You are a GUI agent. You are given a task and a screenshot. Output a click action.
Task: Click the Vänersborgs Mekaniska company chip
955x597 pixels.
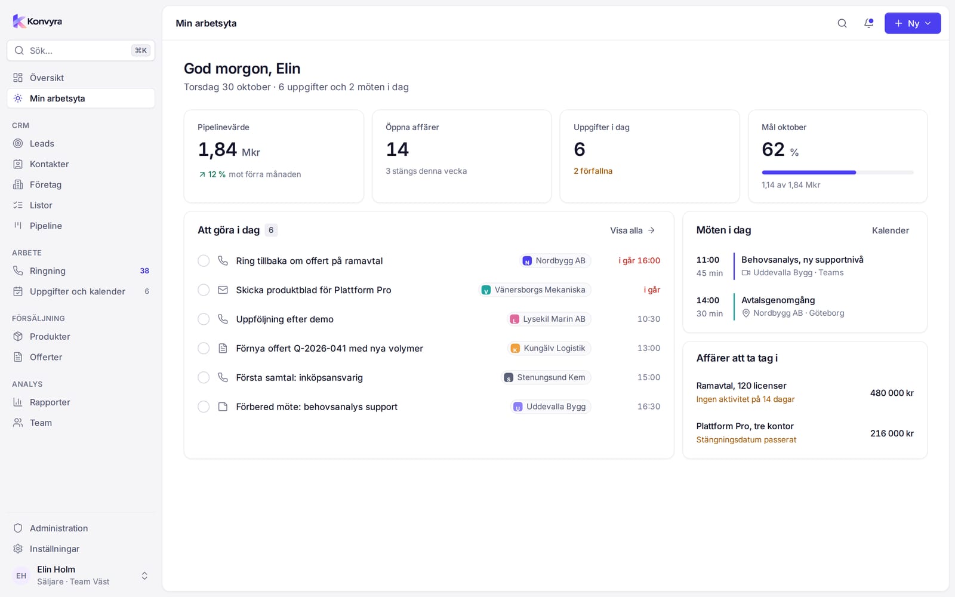pos(534,290)
